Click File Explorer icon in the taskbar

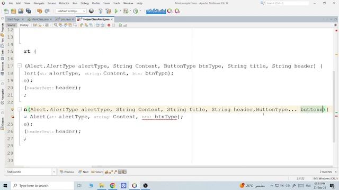coord(101,185)
